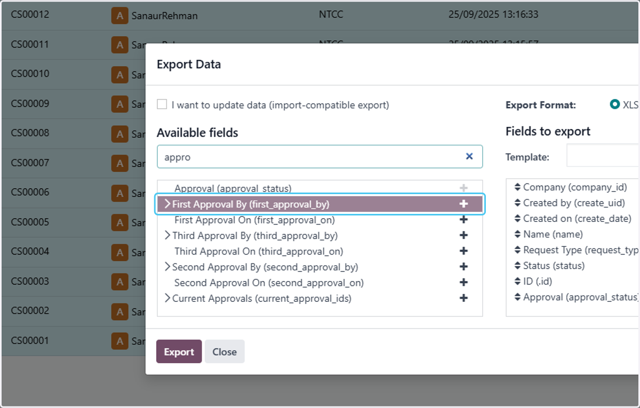This screenshot has width=640, height=408.
Task: Select Third Approval On (third_approval_on) field
Action: 259,251
